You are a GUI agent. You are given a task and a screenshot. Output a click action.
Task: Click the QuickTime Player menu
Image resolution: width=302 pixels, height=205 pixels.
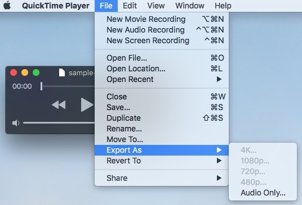[x=56, y=6]
